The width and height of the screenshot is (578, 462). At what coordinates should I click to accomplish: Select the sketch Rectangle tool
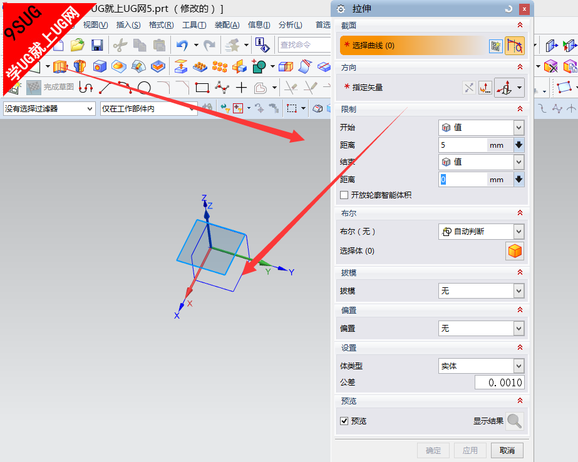(x=202, y=87)
